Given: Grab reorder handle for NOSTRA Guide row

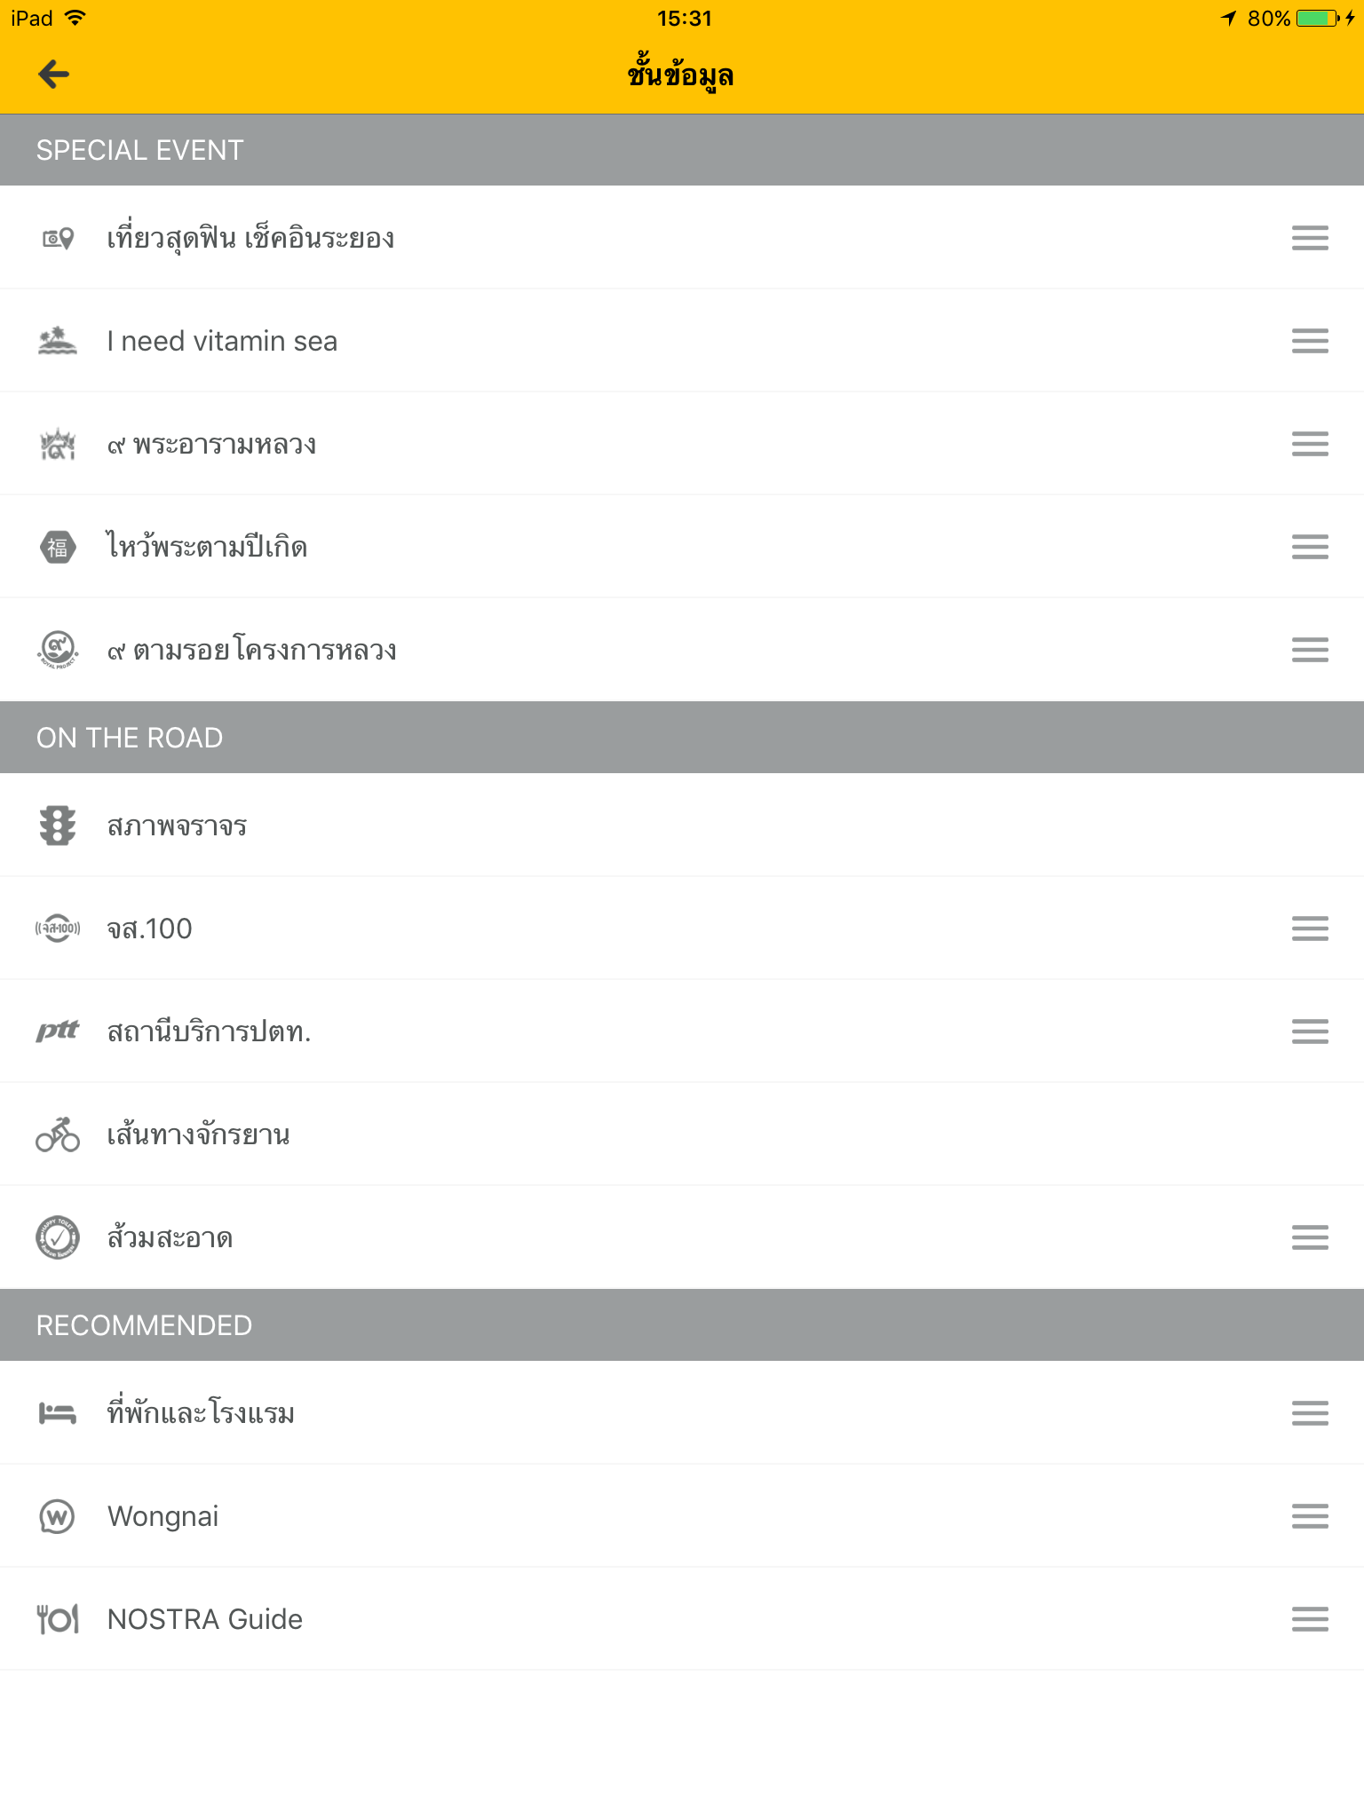Looking at the screenshot, I should click(1310, 1619).
